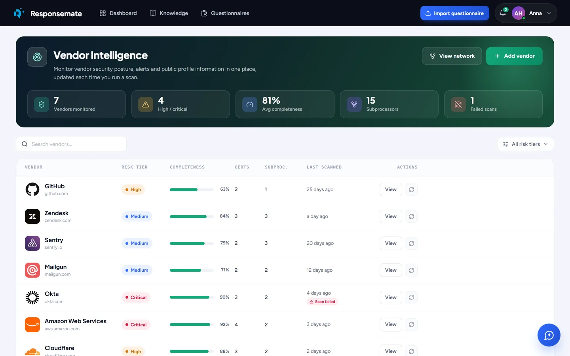Open the All risk tiers filter
570x356 pixels.
click(525, 144)
